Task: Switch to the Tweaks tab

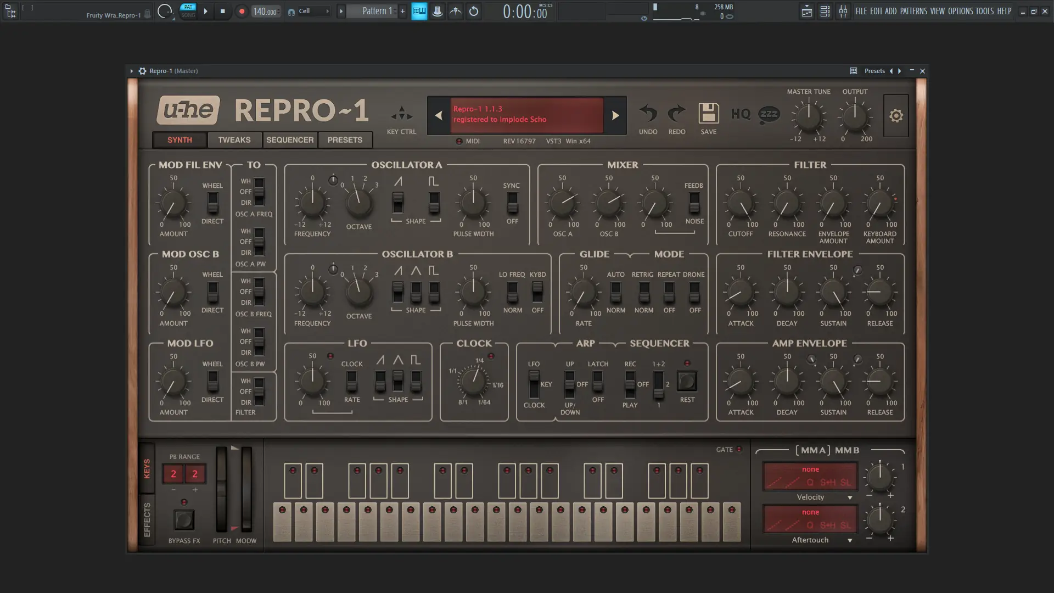Action: point(234,140)
